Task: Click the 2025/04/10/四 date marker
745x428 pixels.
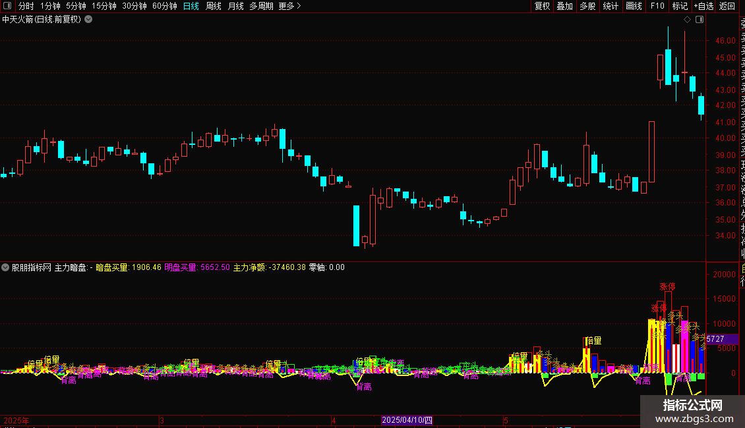Action: pyautogui.click(x=407, y=420)
